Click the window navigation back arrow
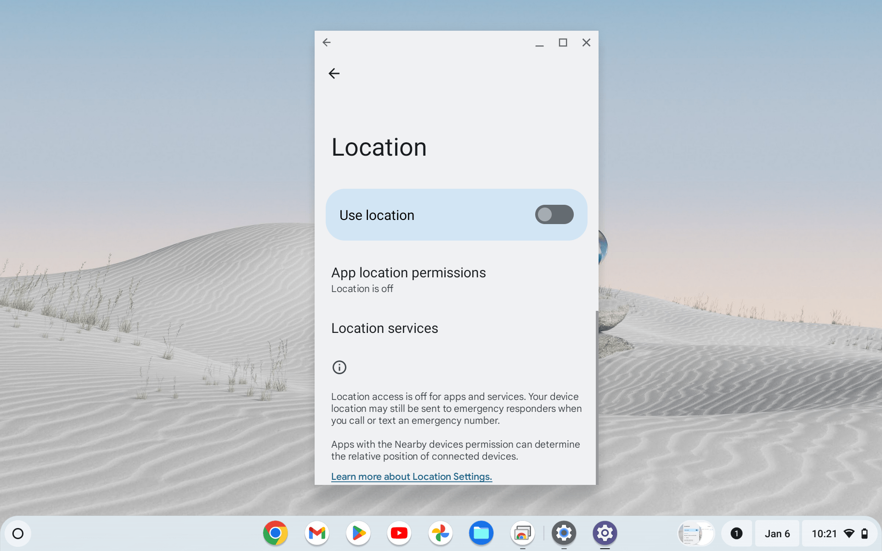The width and height of the screenshot is (882, 551). 326,42
